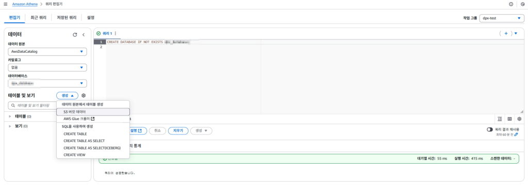528x195 pixels.
Task: Click the run time 415 ms value
Action: [477, 159]
